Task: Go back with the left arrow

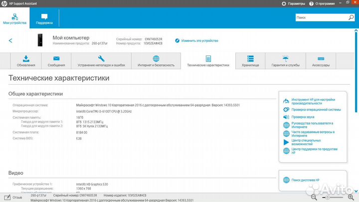Action: [10, 41]
